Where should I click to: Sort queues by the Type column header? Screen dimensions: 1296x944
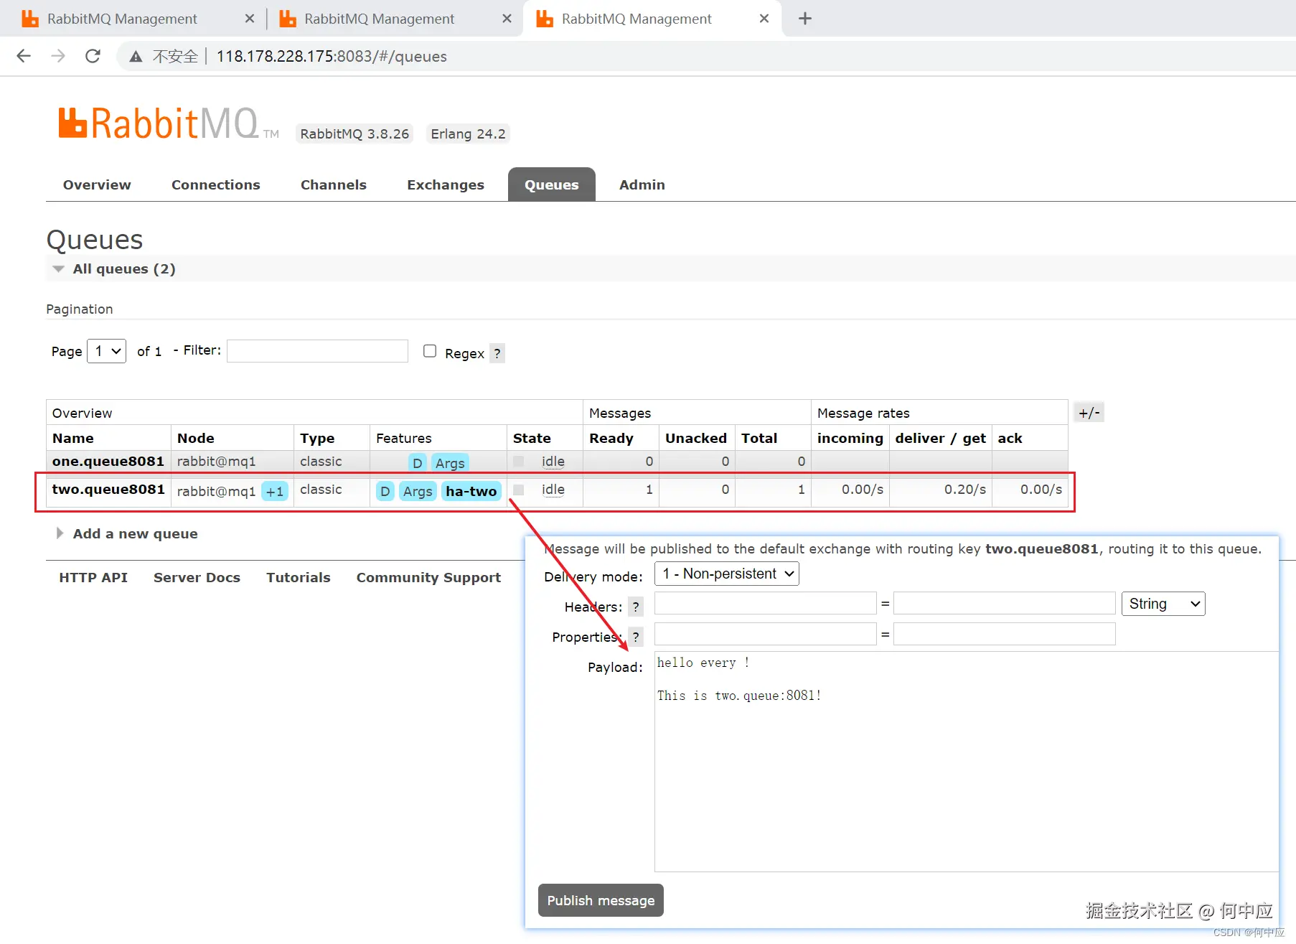click(x=317, y=438)
